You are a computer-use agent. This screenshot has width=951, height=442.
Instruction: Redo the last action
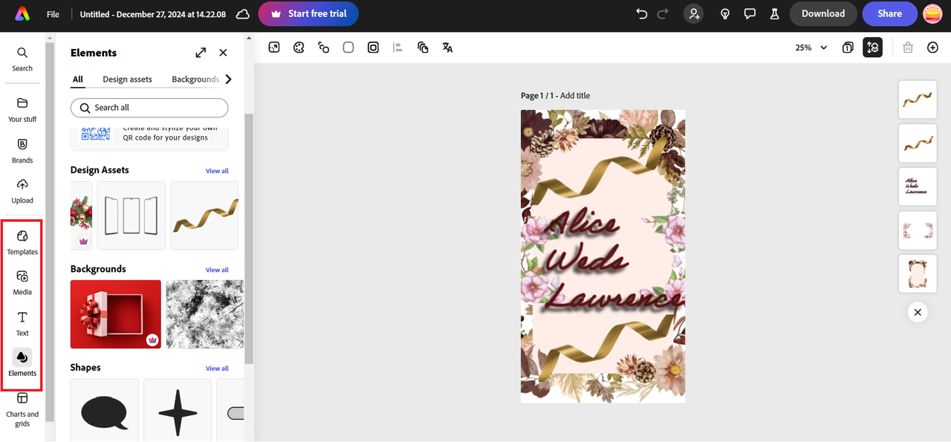pyautogui.click(x=663, y=14)
